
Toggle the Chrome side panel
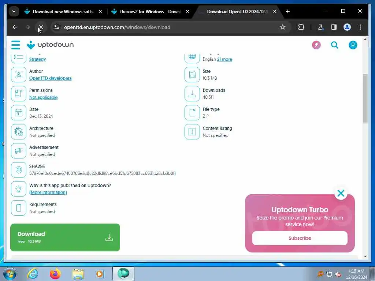[x=334, y=27]
